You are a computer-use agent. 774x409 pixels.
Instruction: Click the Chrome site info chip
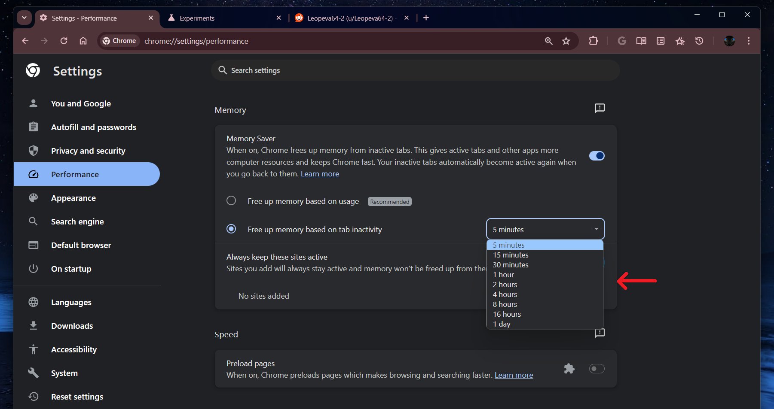click(x=119, y=41)
